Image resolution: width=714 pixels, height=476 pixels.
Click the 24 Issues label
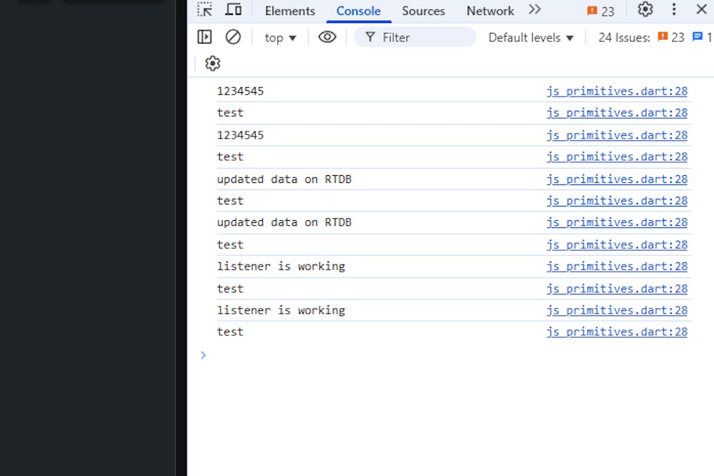tap(623, 38)
